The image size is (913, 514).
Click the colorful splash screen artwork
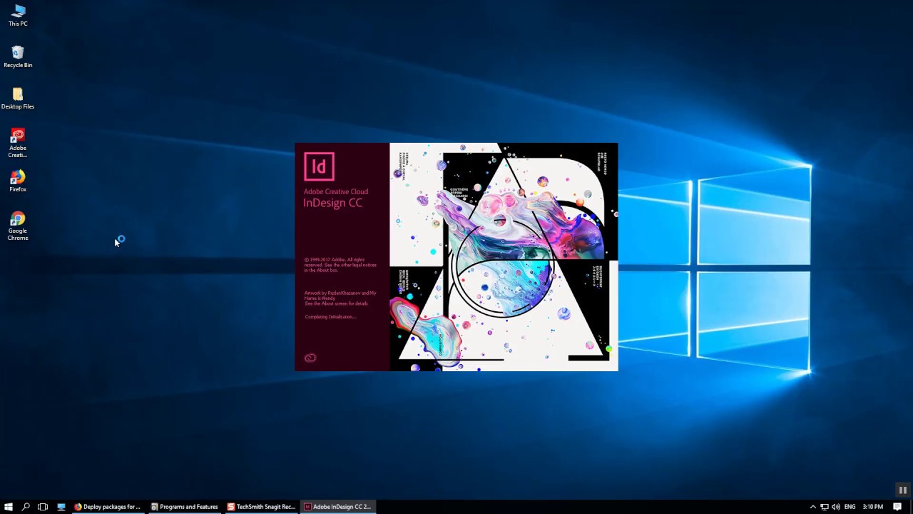pyautogui.click(x=504, y=257)
